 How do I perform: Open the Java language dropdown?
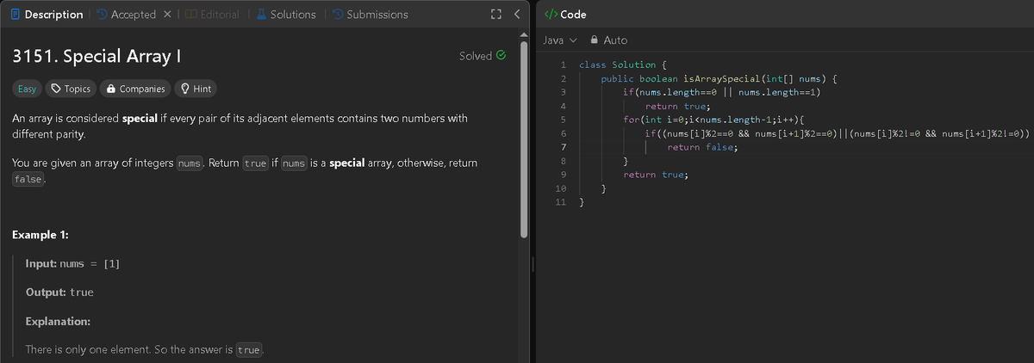[560, 40]
